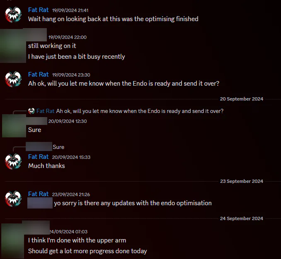The width and height of the screenshot is (281, 259).
Task: Jump to the quoted 'Sure' reply preview
Action: pyautogui.click(x=58, y=147)
